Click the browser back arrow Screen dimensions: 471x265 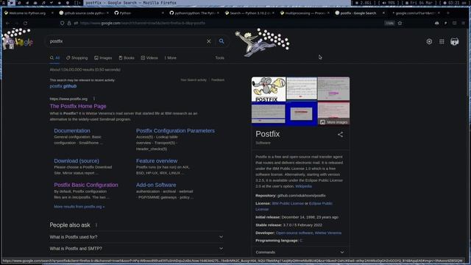click(7, 23)
